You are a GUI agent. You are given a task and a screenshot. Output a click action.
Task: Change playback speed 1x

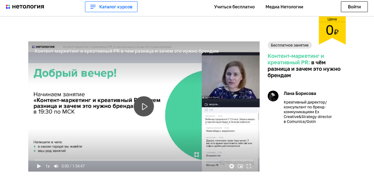click(x=48, y=166)
